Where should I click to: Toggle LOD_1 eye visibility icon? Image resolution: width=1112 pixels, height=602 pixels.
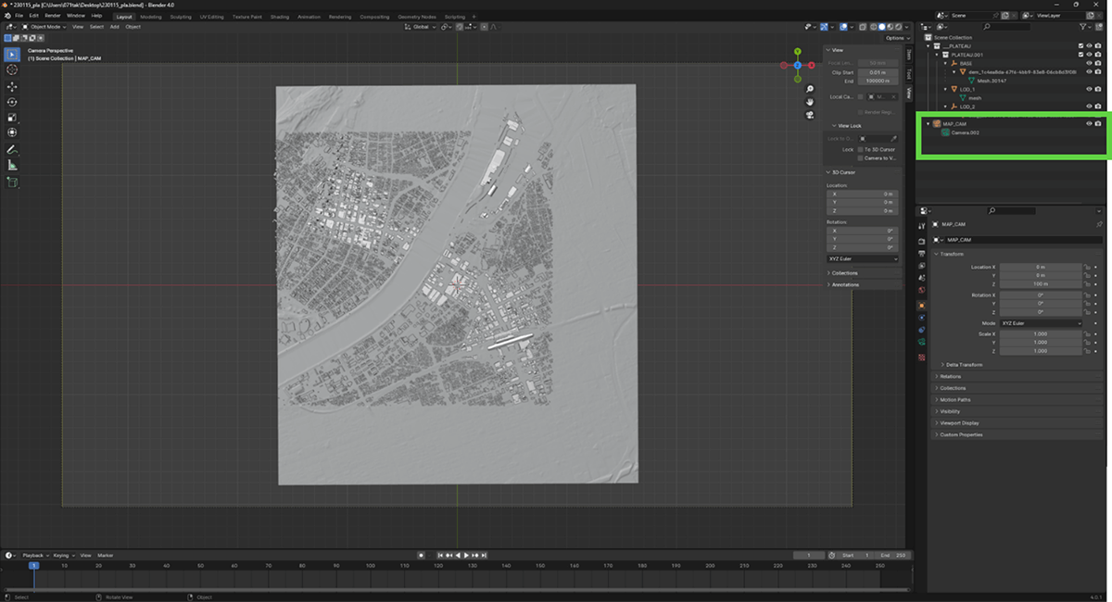pos(1089,89)
